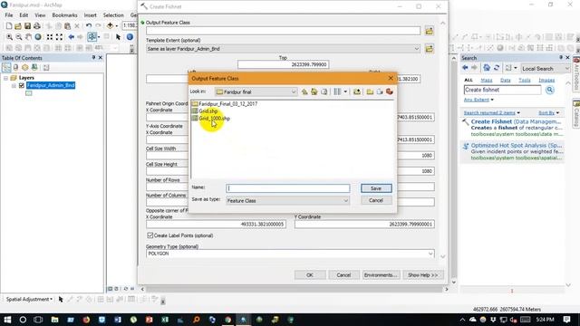Click OK in Create Fishnet dialog
This screenshot has width=580, height=326.
pyautogui.click(x=310, y=275)
